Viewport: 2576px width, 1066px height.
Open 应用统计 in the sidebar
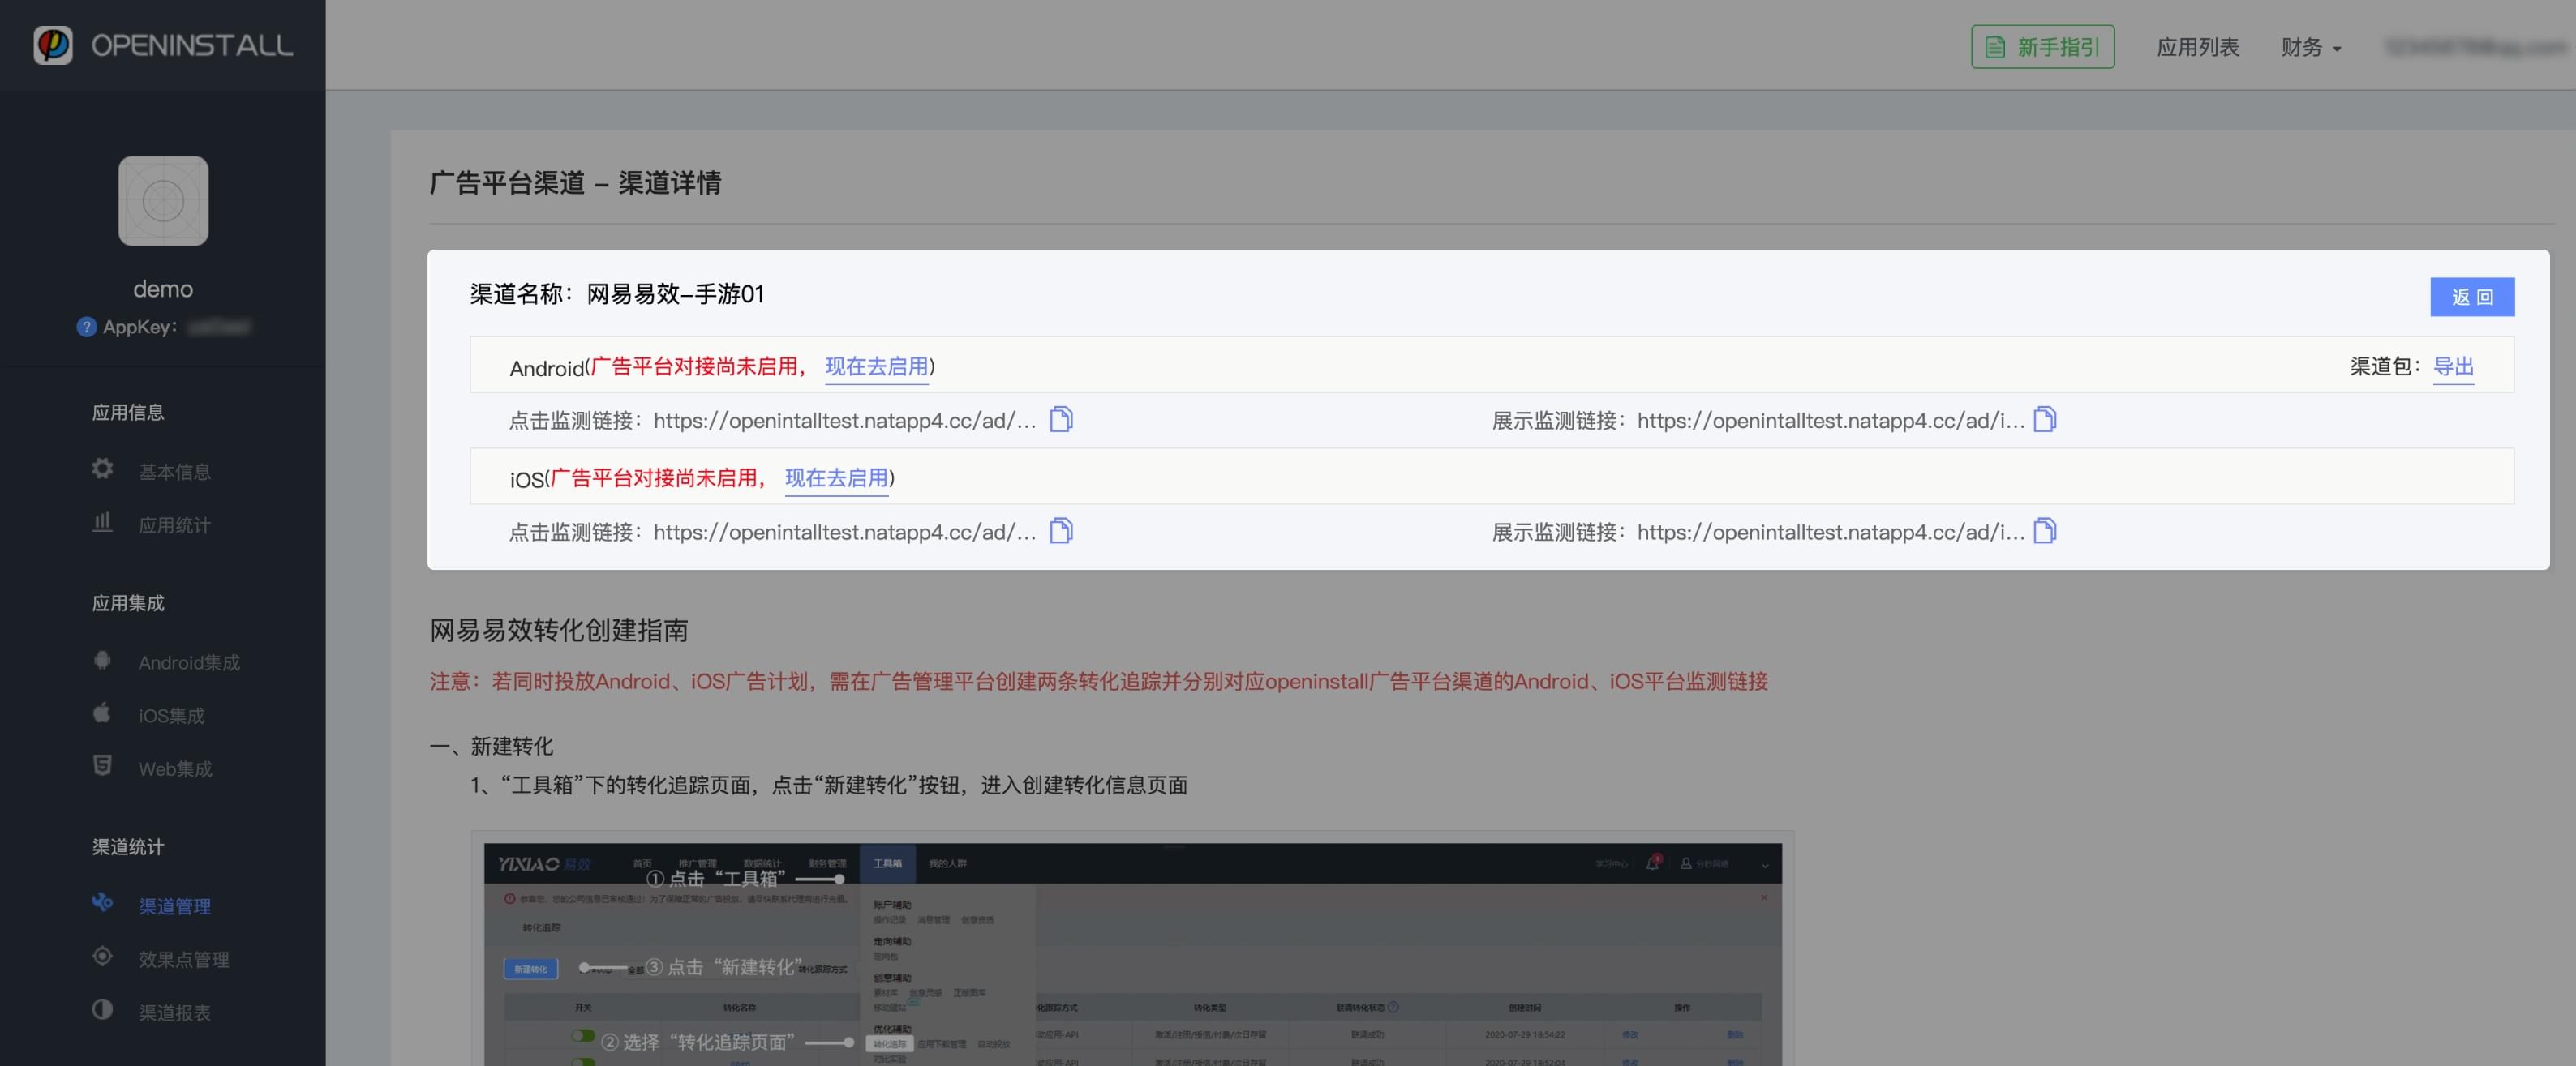coord(174,524)
